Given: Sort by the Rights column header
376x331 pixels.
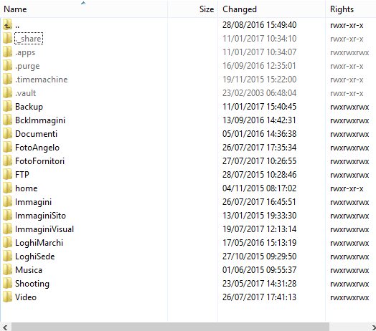Looking at the screenshot, I should click(351, 9).
